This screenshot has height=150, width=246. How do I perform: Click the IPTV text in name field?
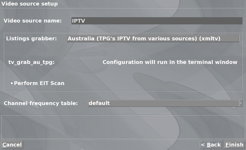point(78,21)
